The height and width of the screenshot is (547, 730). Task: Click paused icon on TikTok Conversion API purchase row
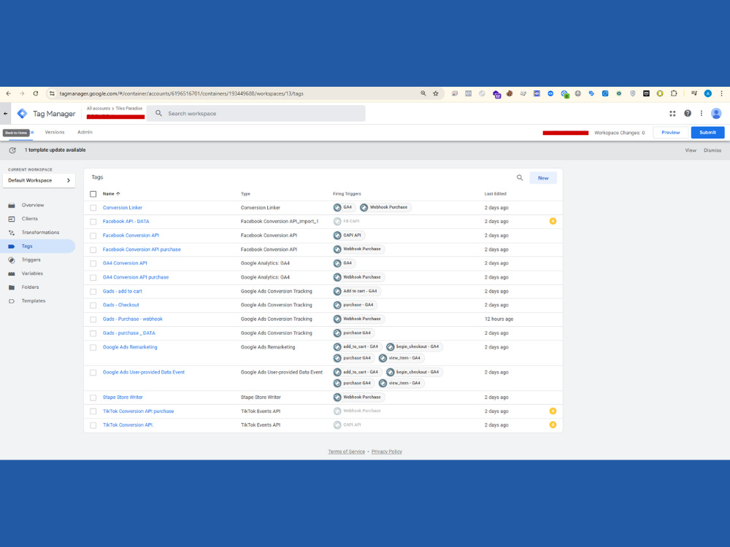point(553,411)
